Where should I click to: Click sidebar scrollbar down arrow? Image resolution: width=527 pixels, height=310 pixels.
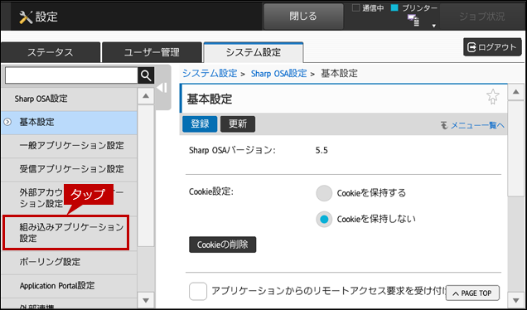[x=146, y=300]
